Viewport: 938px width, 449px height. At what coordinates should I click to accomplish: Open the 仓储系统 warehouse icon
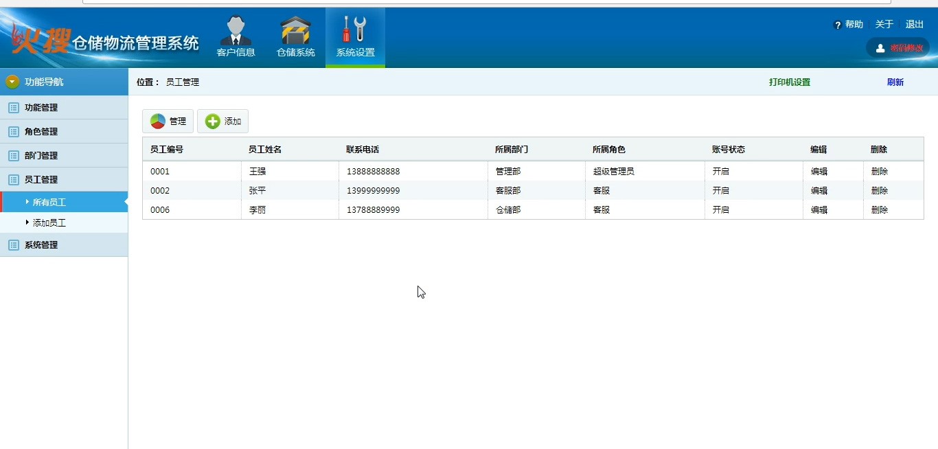295,31
